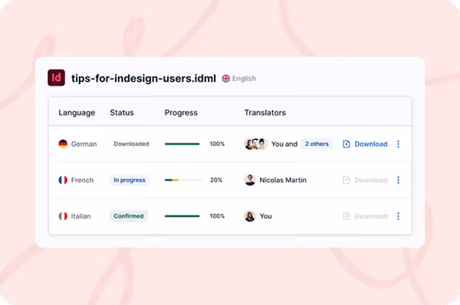Open the three-dot menu in the Italian row
460x305 pixels.
click(398, 216)
